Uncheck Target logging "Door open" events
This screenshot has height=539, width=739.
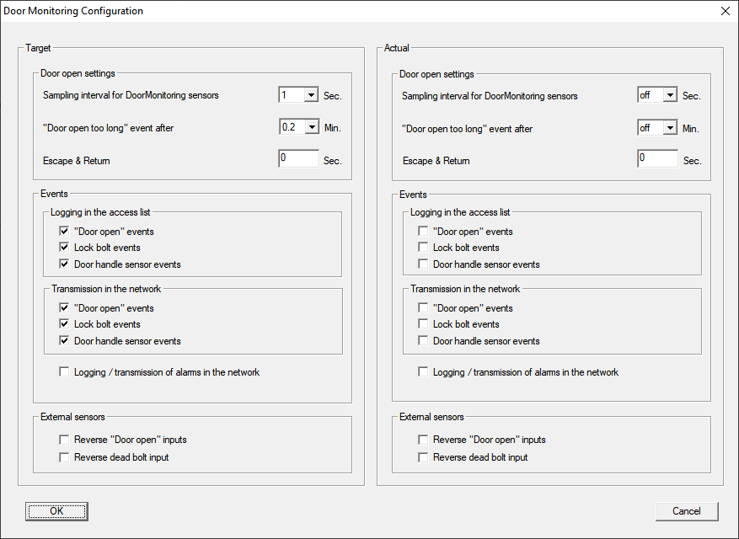click(x=65, y=232)
